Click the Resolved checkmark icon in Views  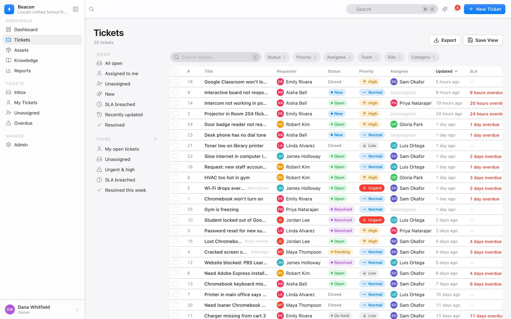99,125
